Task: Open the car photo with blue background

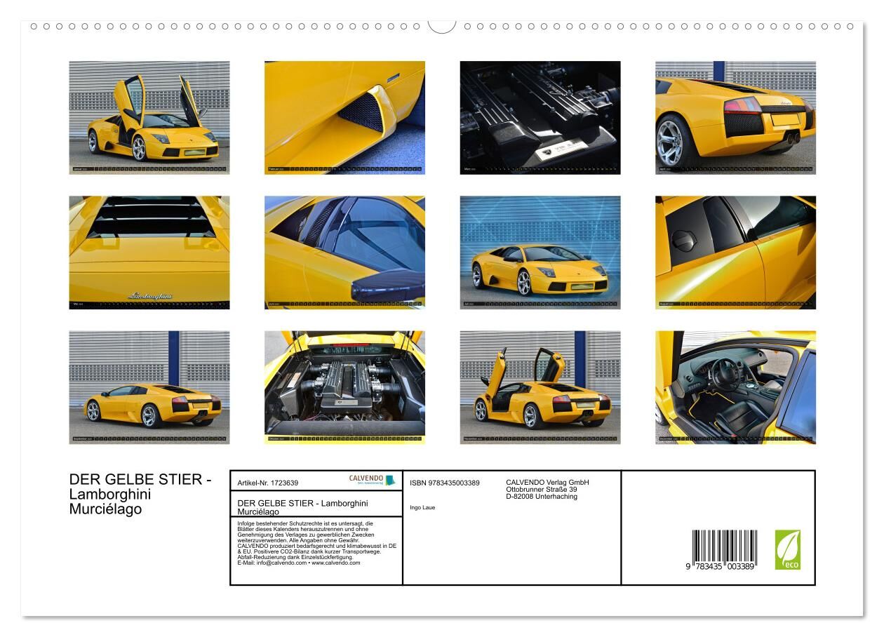Action: pos(540,252)
